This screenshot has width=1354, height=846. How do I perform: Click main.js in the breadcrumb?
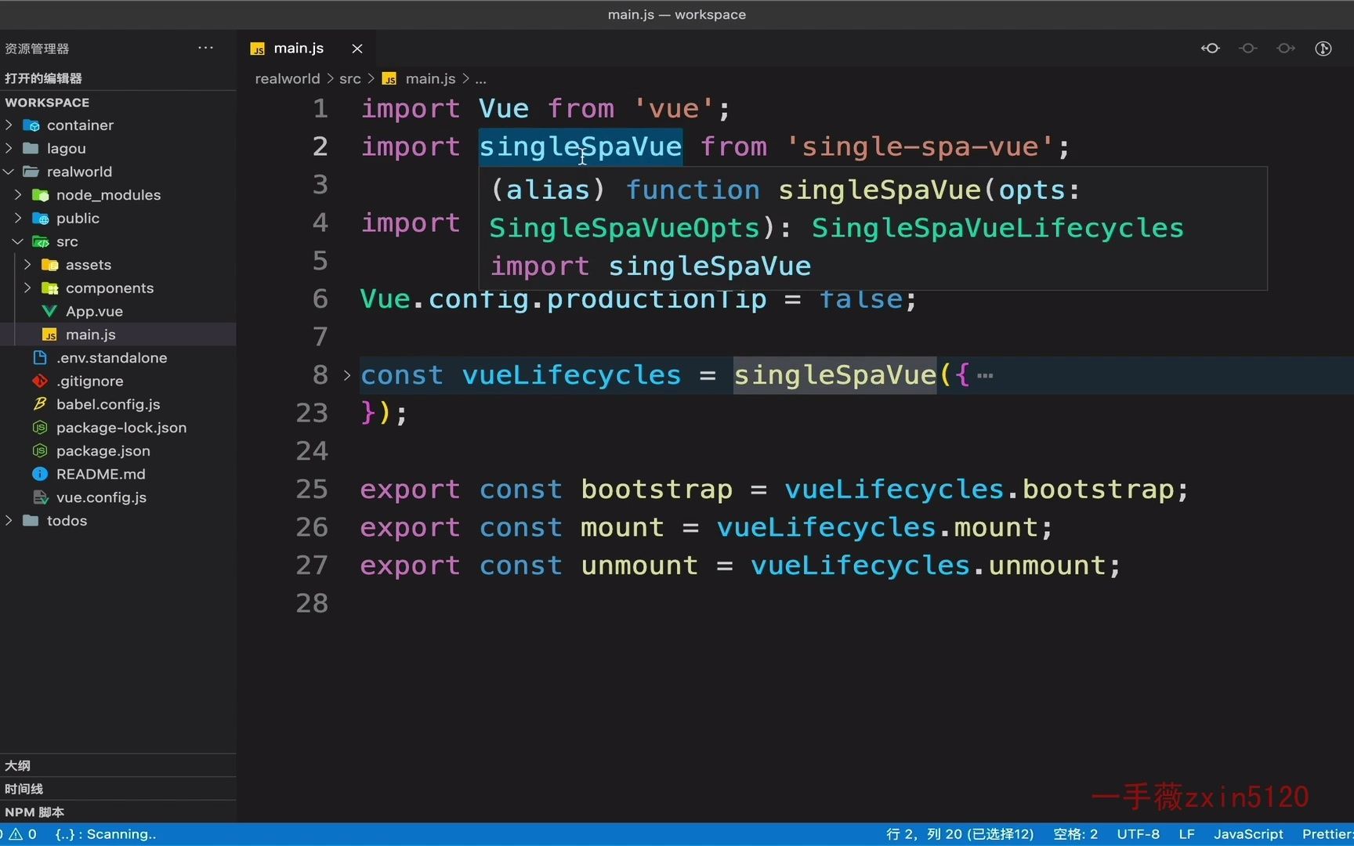point(430,78)
